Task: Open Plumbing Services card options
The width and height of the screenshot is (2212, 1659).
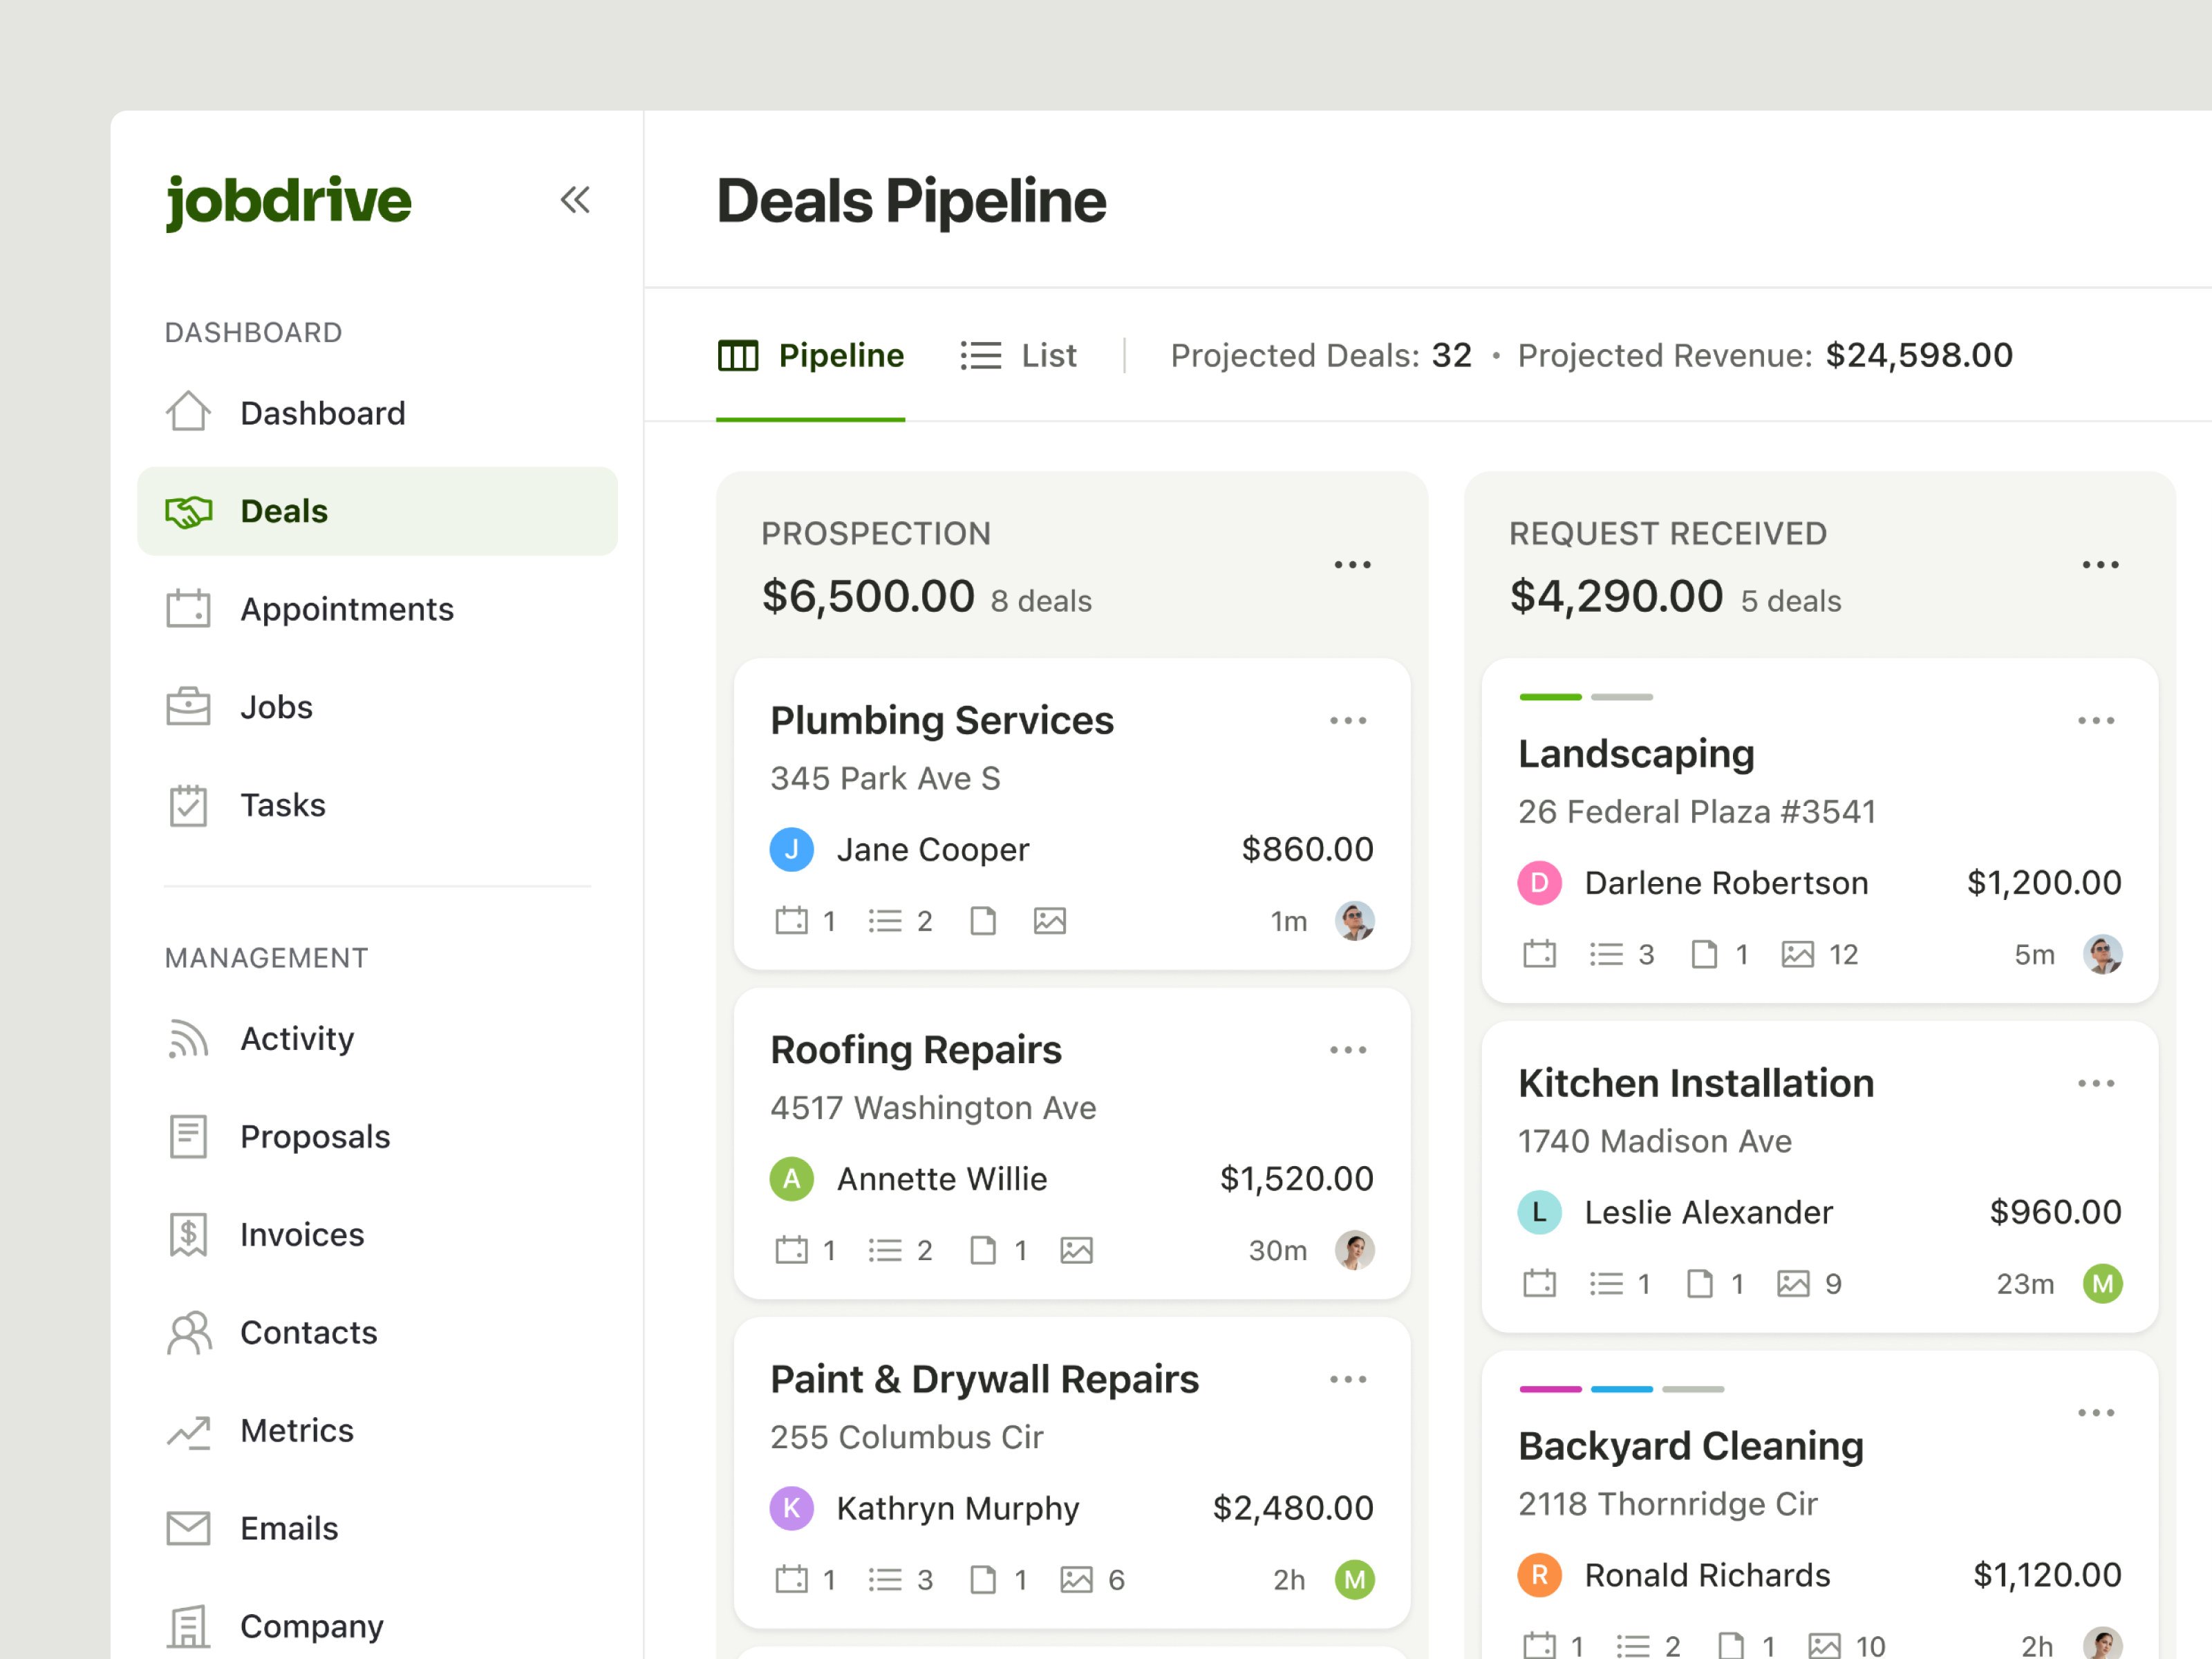Action: pyautogui.click(x=1348, y=721)
